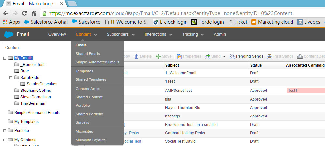Image resolution: width=325 pixels, height=146 pixels.
Task: Reload the page with refresh icon
Action: pos(24,13)
